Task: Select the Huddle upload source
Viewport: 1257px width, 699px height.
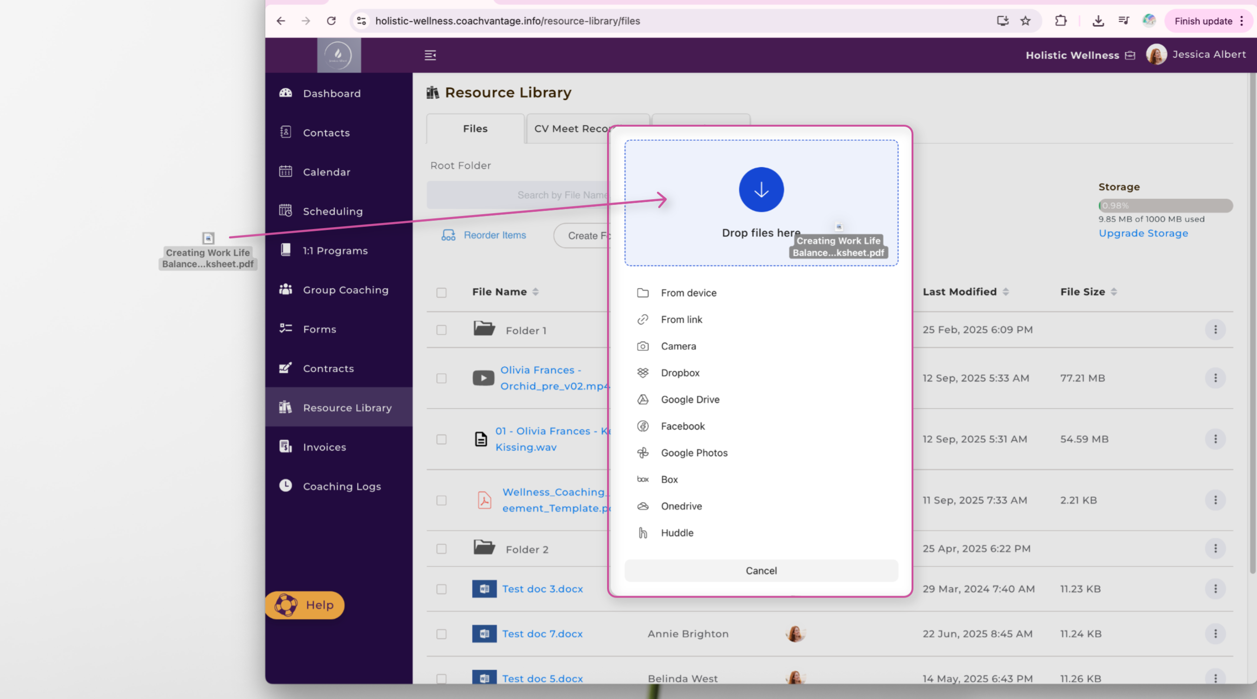Action: [x=676, y=533]
